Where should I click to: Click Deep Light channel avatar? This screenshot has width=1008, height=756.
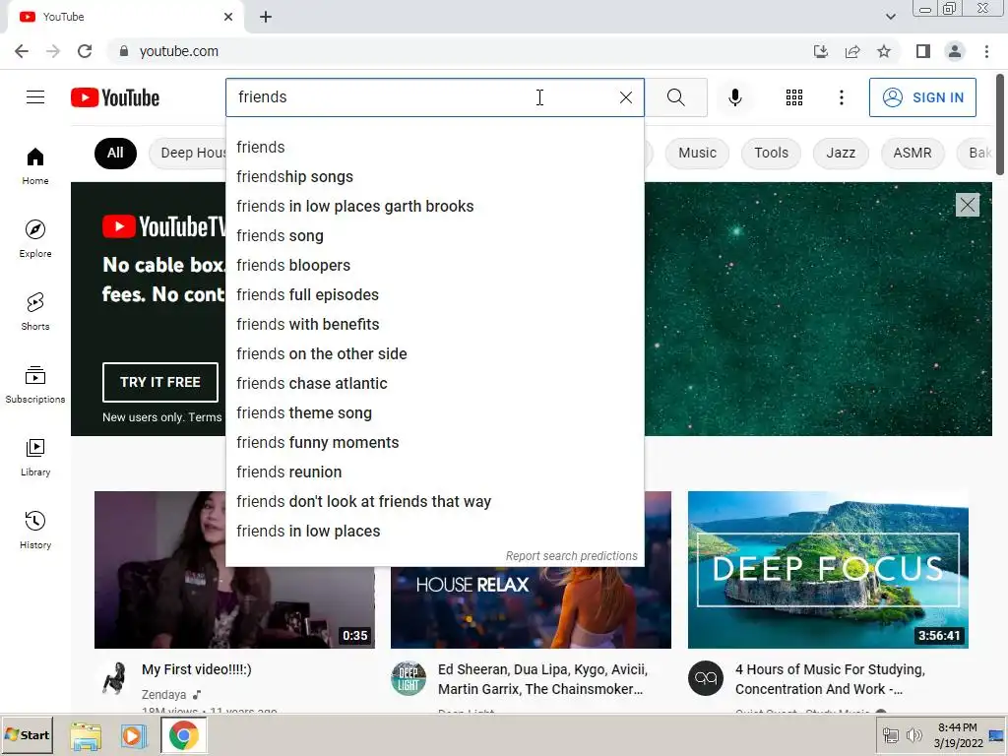[409, 678]
